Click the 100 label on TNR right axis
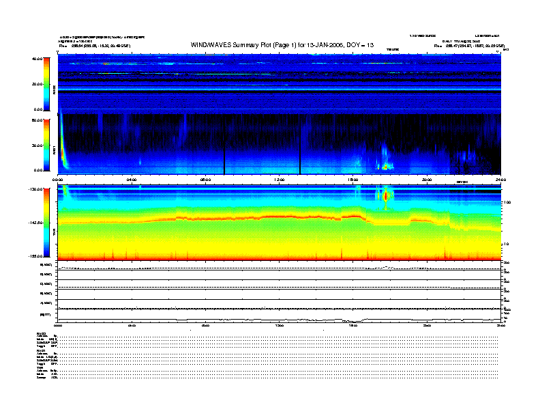540x418 pixels. click(507, 202)
